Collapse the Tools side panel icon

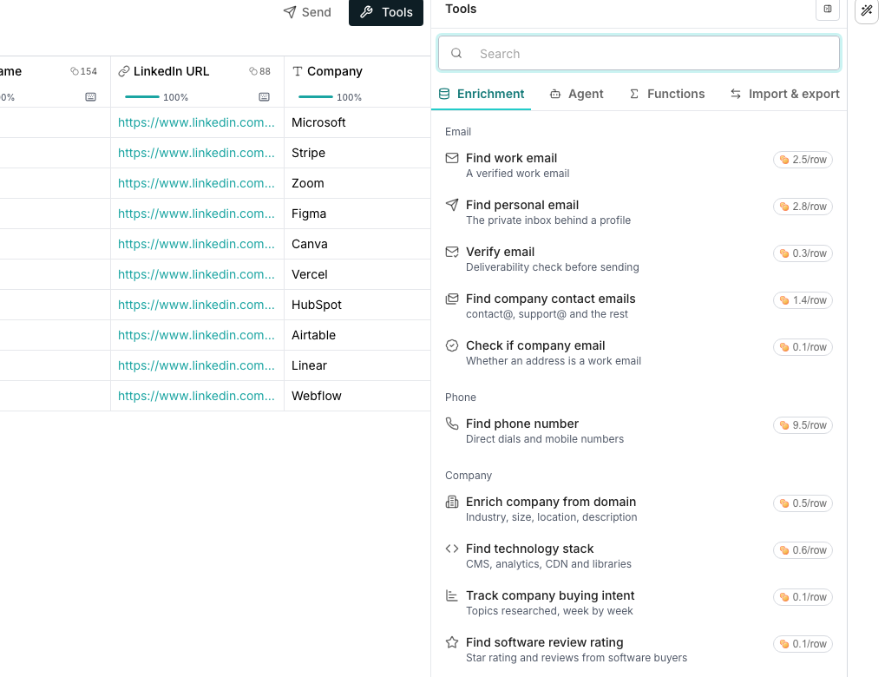(x=828, y=9)
